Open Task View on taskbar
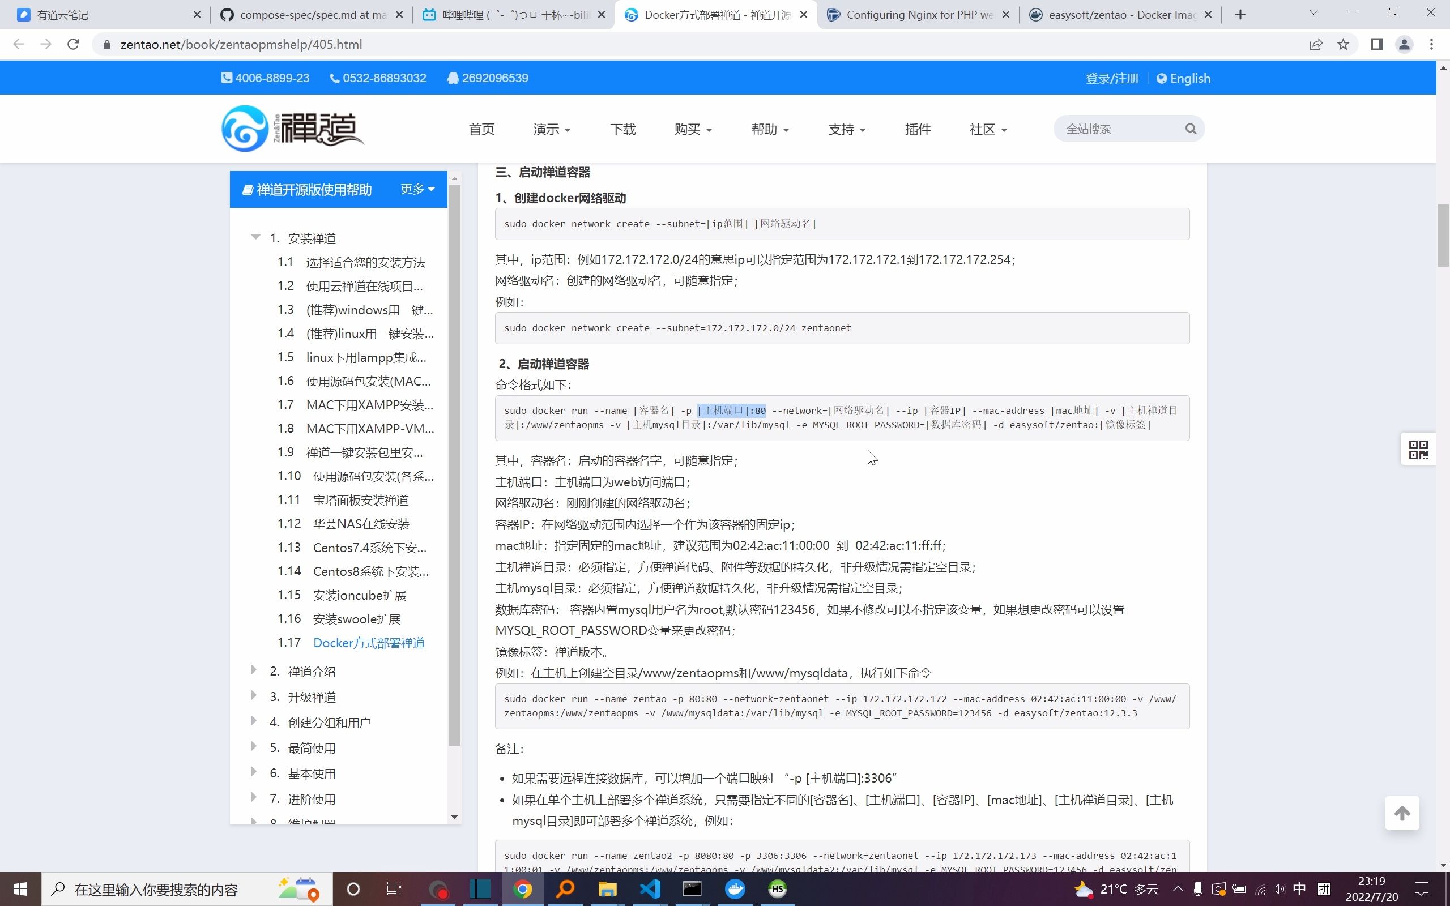 (394, 889)
